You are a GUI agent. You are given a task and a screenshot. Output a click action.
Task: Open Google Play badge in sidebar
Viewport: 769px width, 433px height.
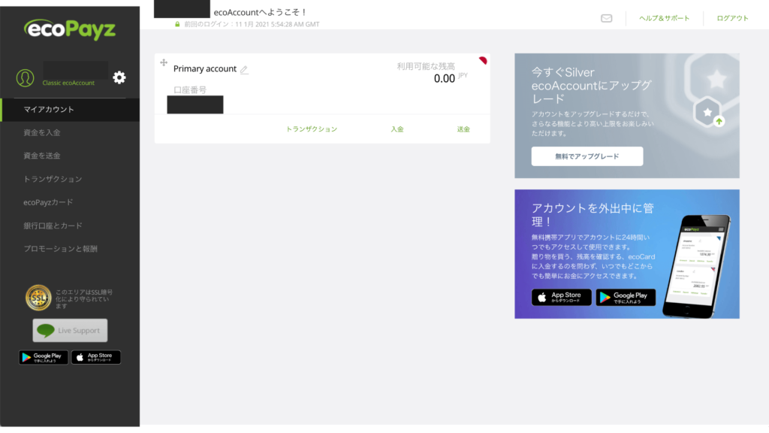[44, 357]
